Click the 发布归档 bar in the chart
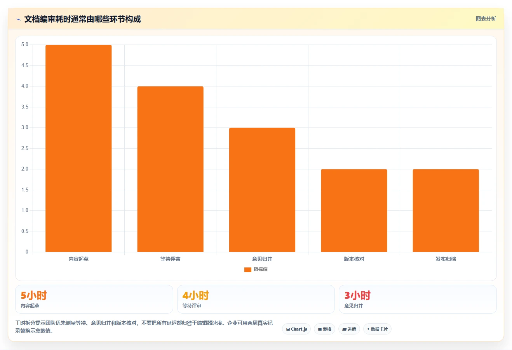512x350 pixels. point(446,210)
